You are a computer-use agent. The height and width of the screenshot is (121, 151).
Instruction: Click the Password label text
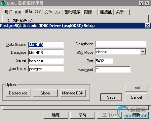[x=85, y=70]
